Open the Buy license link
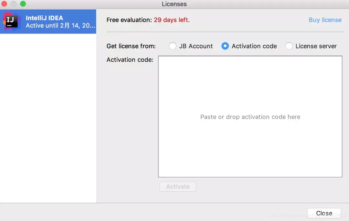The image size is (349, 221). pos(325,20)
